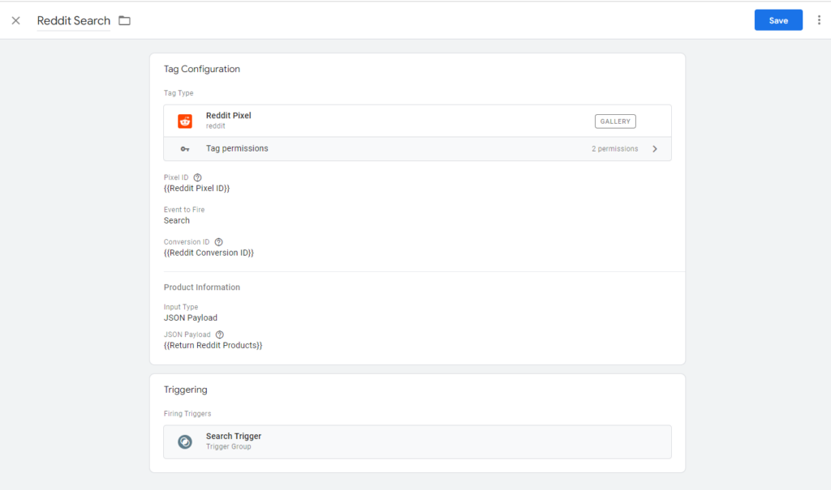
Task: Edit the Reddit Search tag name field
Action: coord(73,21)
